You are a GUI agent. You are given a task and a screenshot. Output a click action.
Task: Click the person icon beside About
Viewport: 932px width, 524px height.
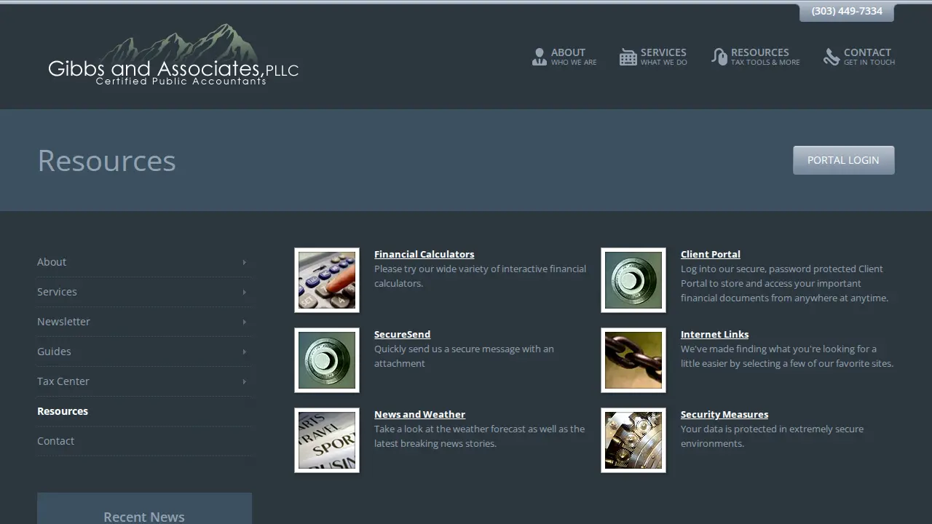(x=539, y=57)
